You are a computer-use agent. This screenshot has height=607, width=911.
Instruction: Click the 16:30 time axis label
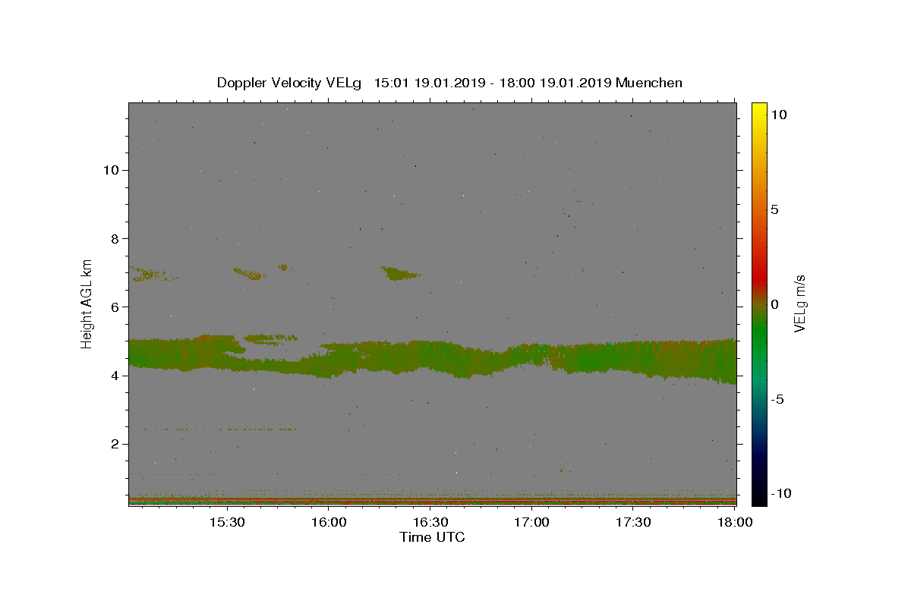[430, 523]
